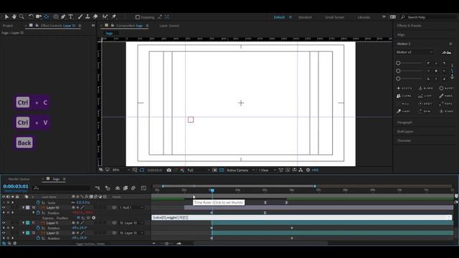
Task: Select the Zoom magnifier tool
Action: coord(22,17)
